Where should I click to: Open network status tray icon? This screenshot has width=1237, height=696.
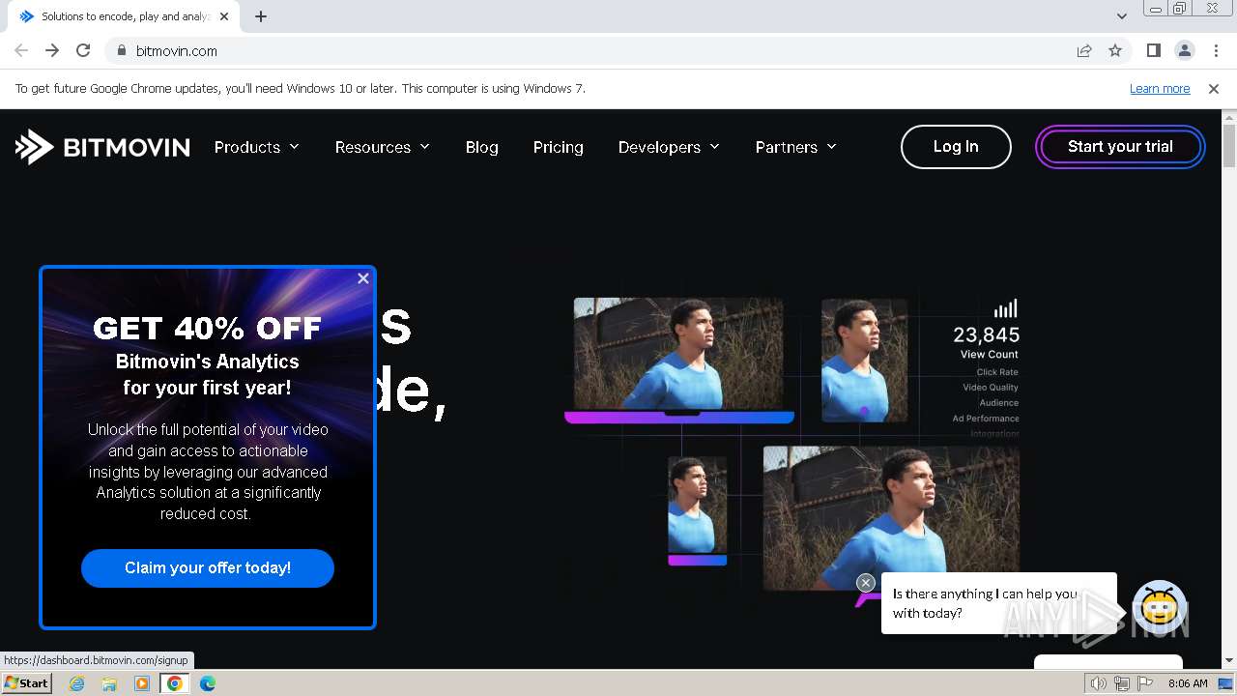click(x=1121, y=683)
